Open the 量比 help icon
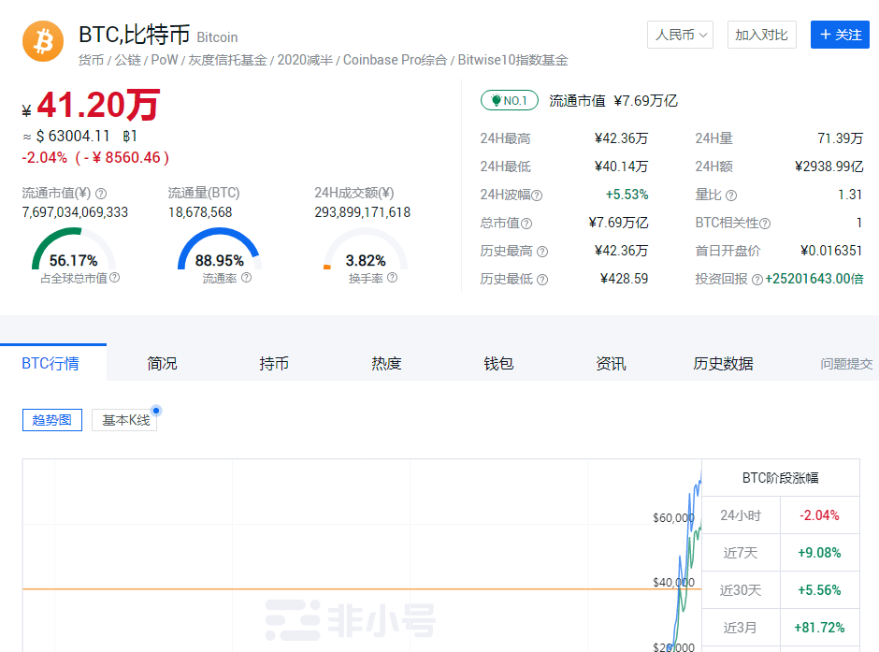The height and width of the screenshot is (652, 879). (731, 195)
